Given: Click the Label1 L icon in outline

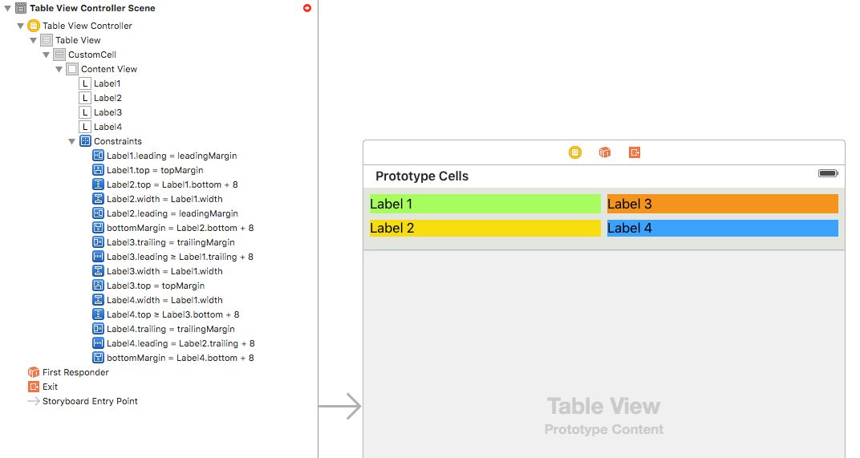Looking at the screenshot, I should (x=85, y=83).
